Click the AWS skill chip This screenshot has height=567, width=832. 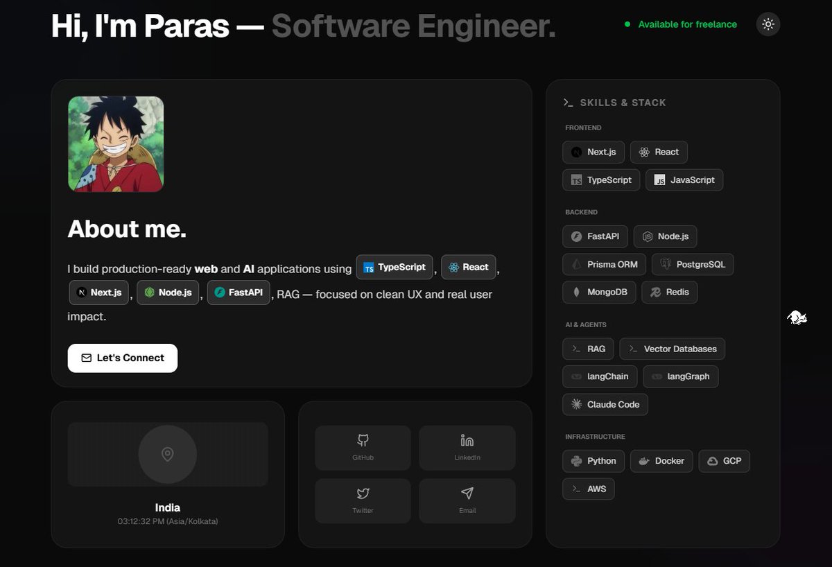point(589,489)
